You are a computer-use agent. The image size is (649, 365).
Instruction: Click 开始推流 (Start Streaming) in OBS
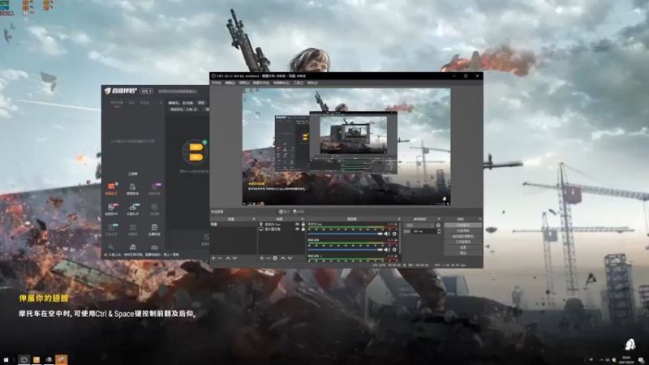(462, 225)
